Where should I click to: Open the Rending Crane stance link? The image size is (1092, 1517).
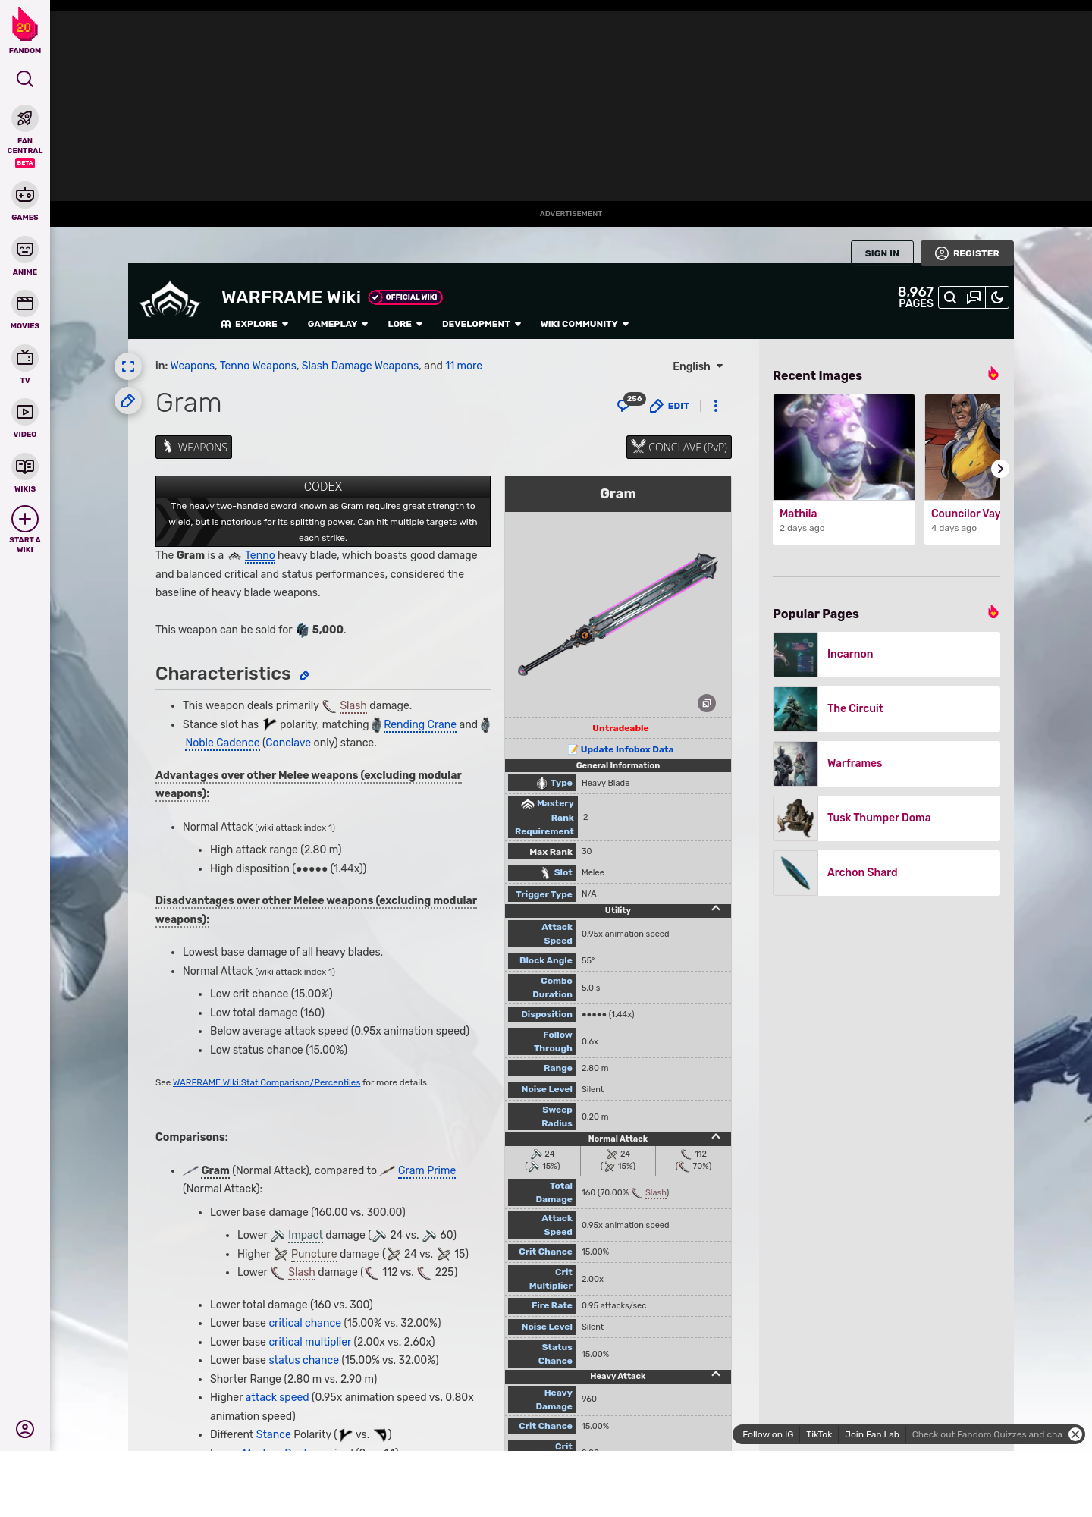pos(420,724)
